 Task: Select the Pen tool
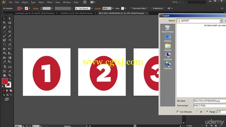coord(4,27)
